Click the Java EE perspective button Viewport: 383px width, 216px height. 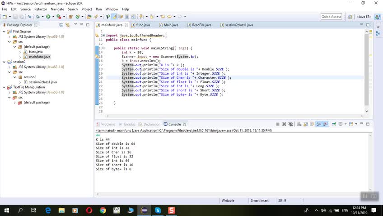364,17
